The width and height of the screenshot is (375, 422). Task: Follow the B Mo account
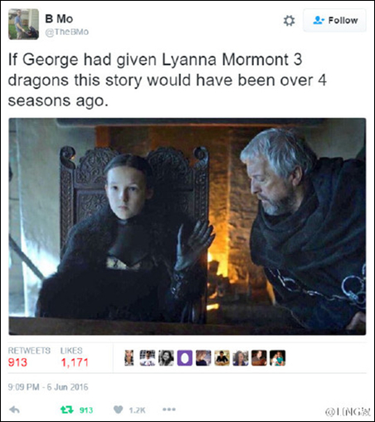tap(335, 20)
